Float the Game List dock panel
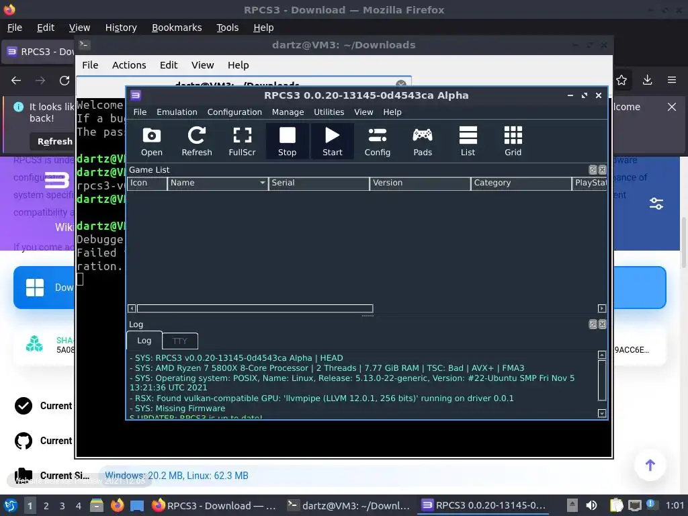The width and height of the screenshot is (688, 516). click(x=593, y=170)
